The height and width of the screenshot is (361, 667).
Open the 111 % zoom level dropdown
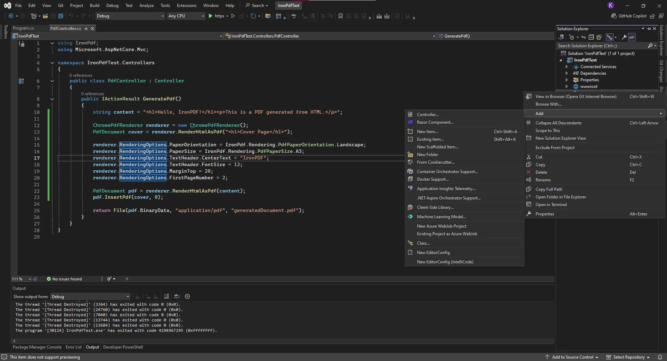pyautogui.click(x=21, y=279)
